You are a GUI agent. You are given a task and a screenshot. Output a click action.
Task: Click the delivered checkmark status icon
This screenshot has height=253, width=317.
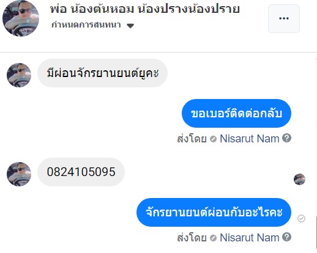[x=301, y=219]
